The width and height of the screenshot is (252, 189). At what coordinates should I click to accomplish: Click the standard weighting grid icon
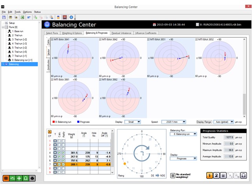172,176
